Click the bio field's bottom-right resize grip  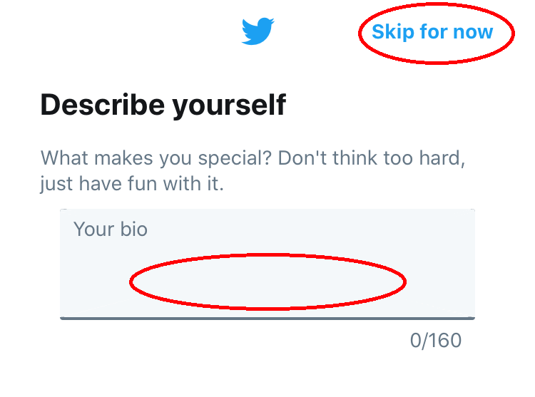(470, 314)
